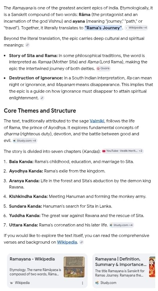Select the highlighted "Rama's Journey" text
The height and width of the screenshot is (291, 158).
pos(103,28)
